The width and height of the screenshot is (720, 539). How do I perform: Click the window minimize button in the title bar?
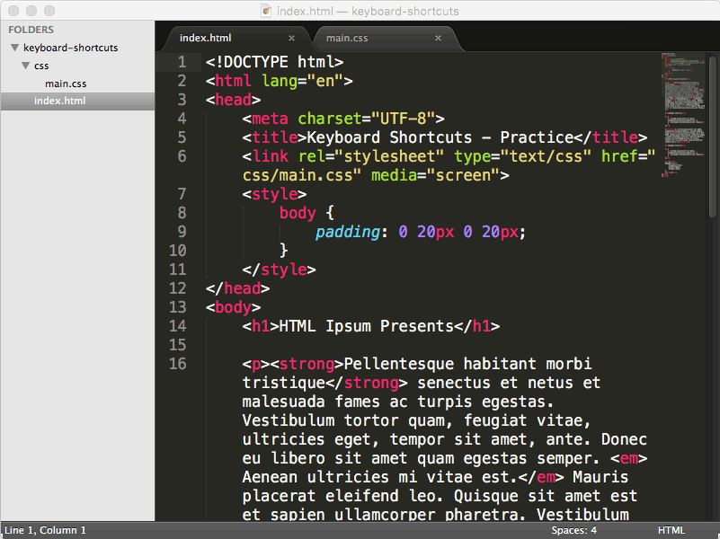30,11
